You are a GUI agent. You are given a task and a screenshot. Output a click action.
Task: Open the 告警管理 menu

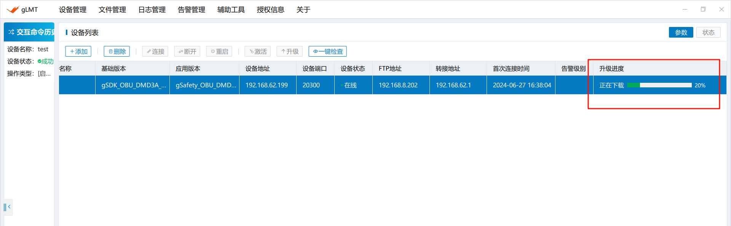[x=192, y=9]
